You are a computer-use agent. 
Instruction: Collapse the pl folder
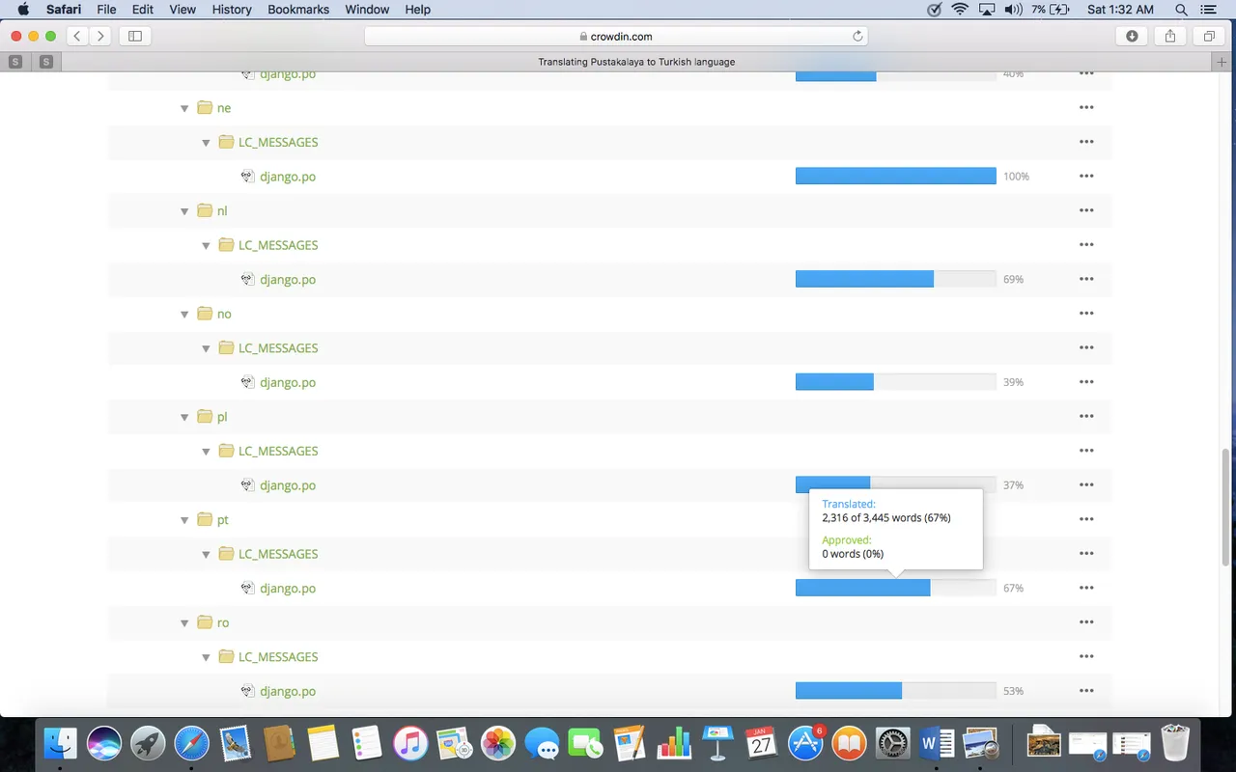click(184, 417)
